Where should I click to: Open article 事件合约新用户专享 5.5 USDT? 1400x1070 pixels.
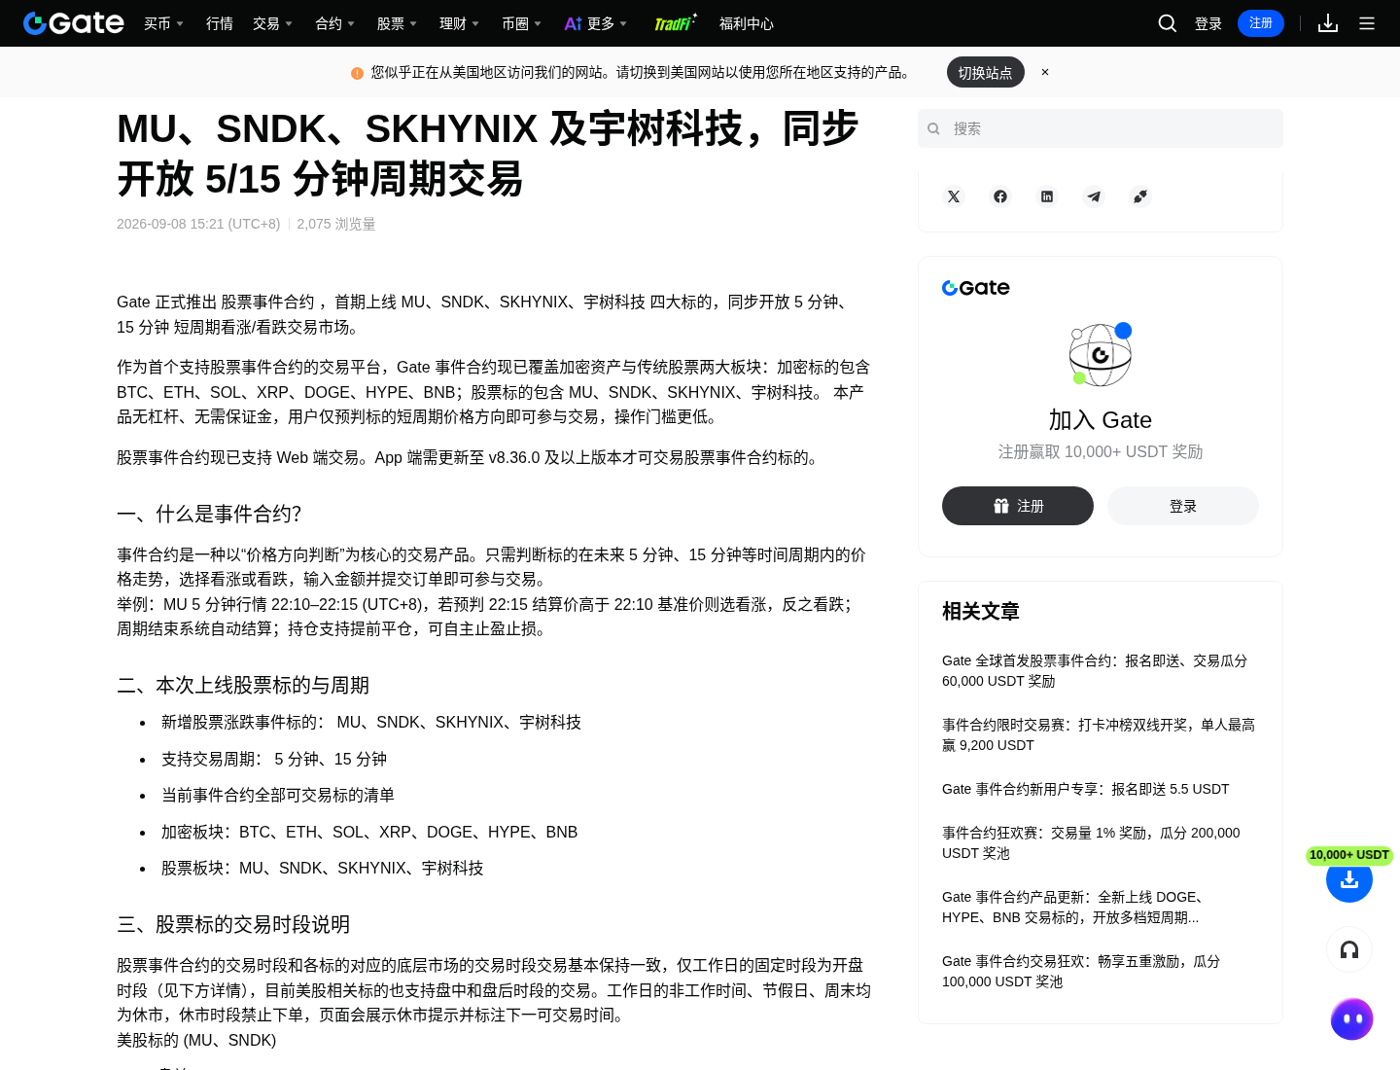pyautogui.click(x=1086, y=789)
